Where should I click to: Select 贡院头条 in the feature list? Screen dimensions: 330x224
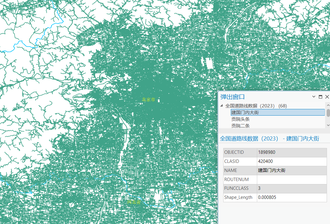pyautogui.click(x=241, y=119)
